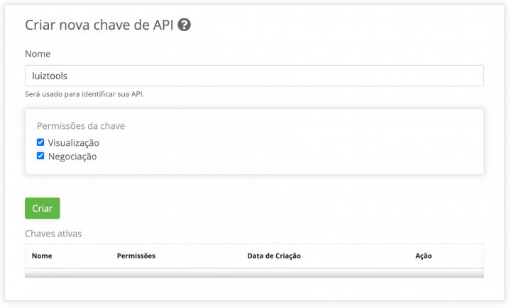The image size is (511, 308).
Task: Click the Nome column header
Action: [x=42, y=256]
